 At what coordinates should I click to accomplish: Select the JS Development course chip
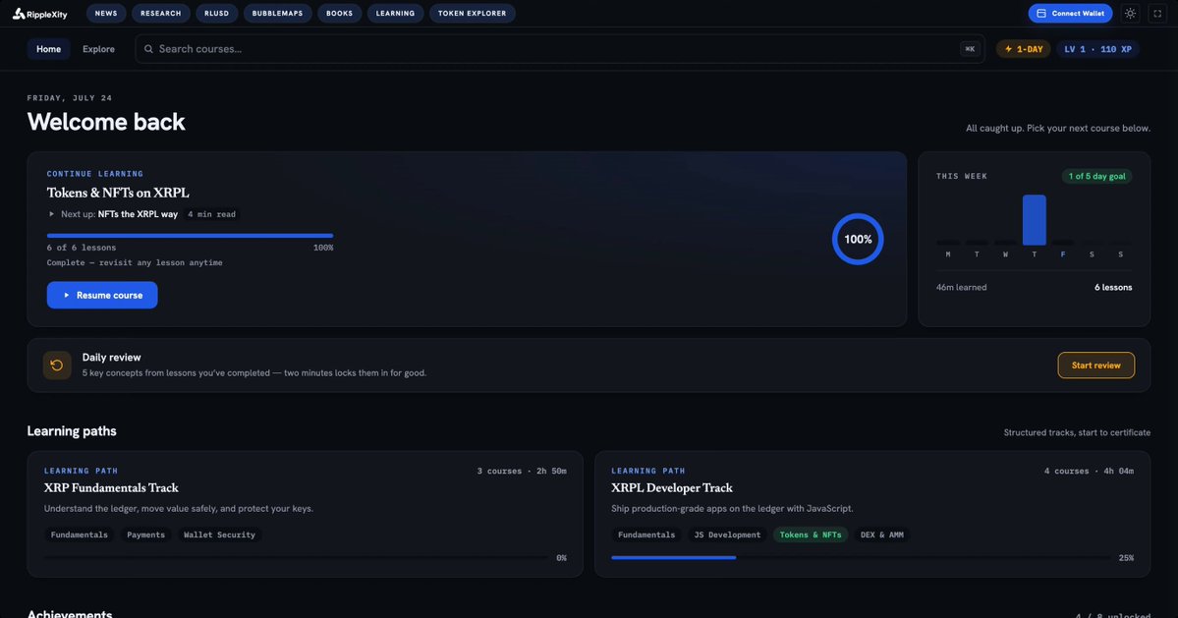[x=727, y=534]
